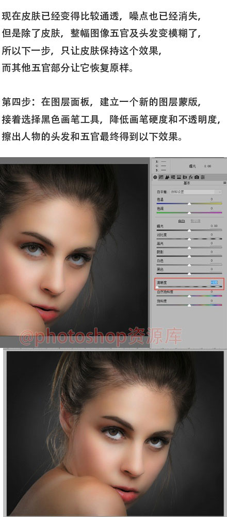Image resolution: width=227 pixels, height=517 pixels.
Task: Click the final result portrait image
Action: [115, 433]
